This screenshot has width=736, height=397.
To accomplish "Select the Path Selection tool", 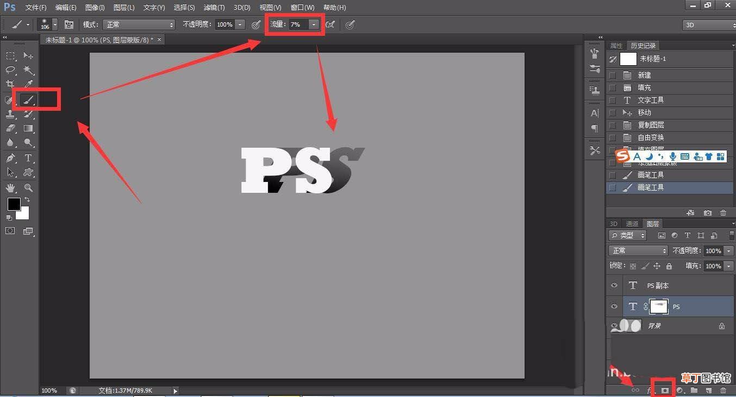I will (x=10, y=173).
